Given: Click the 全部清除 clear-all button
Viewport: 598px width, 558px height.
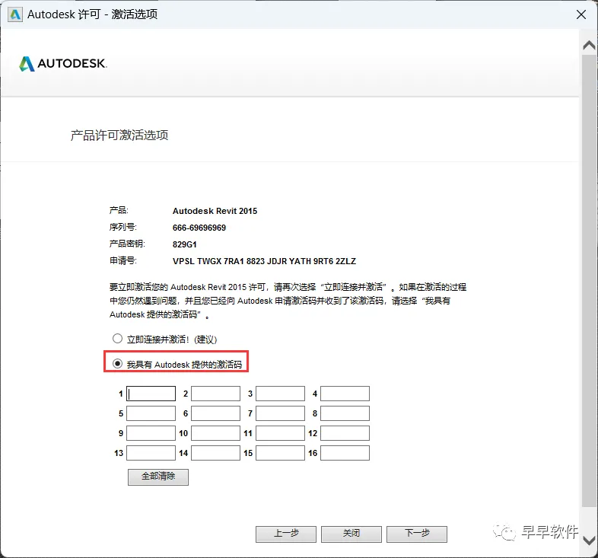Looking at the screenshot, I should click(x=158, y=477).
